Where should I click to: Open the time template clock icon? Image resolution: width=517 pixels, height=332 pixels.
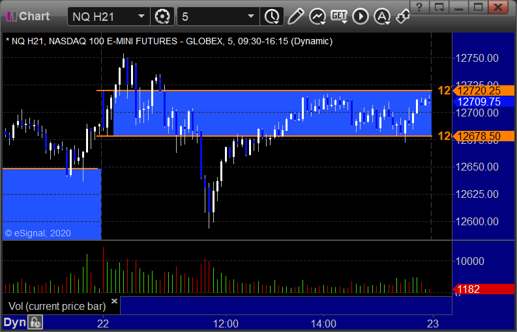tap(272, 16)
